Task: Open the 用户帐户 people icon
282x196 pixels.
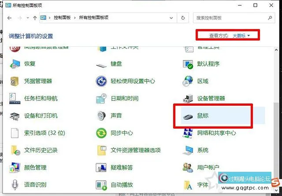Action: pos(188,167)
